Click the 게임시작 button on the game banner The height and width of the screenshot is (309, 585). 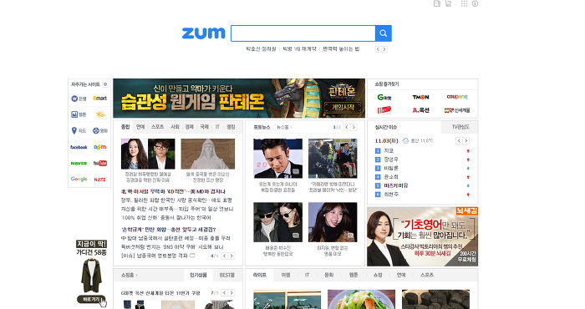coord(343,108)
